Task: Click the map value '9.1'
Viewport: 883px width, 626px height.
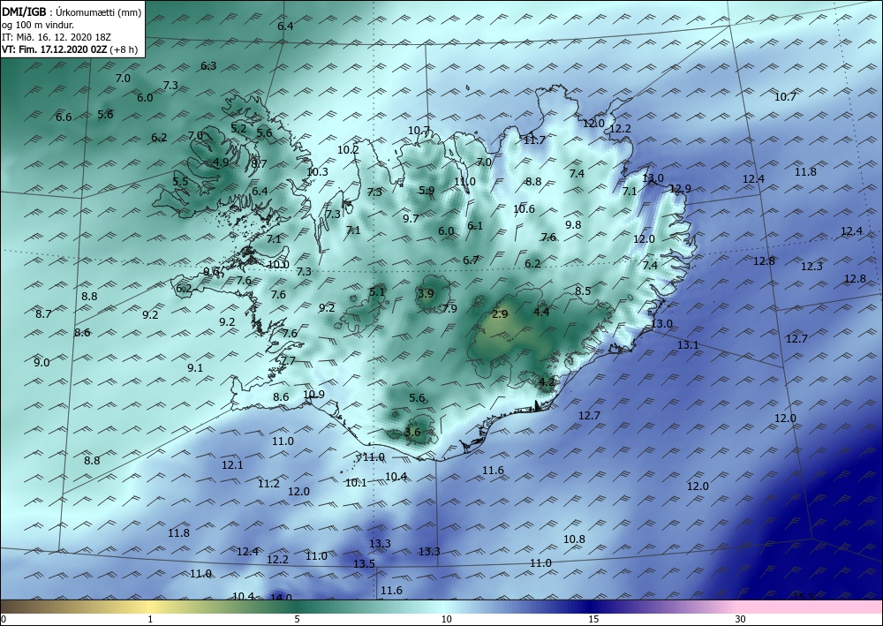Action: [195, 367]
